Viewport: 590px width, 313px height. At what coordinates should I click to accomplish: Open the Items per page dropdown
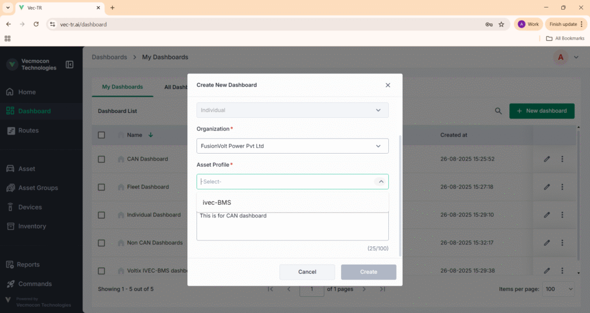click(x=558, y=289)
